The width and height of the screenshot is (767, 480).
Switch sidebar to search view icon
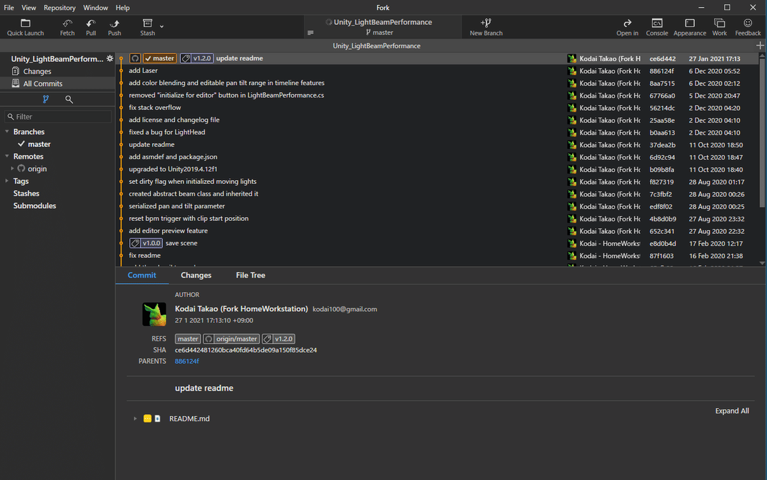pyautogui.click(x=69, y=100)
